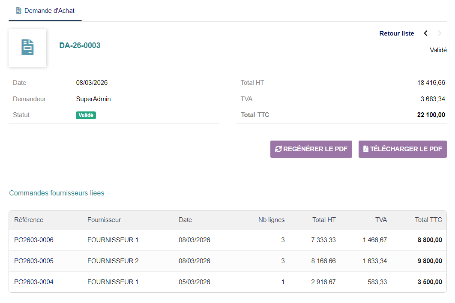Click the green Validé status badge
455x303 pixels.
86,115
